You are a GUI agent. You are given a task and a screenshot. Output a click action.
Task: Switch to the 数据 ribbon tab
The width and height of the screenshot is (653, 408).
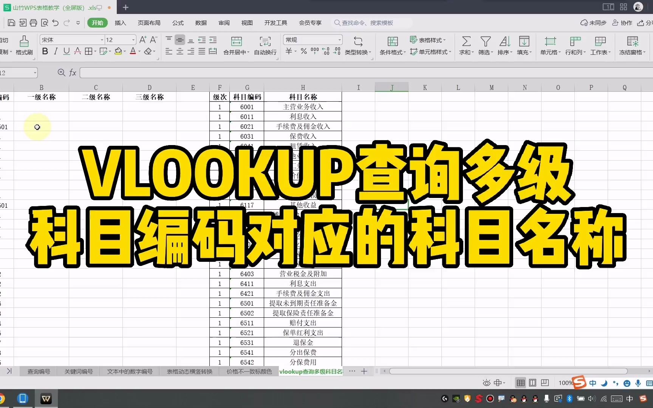pos(201,23)
